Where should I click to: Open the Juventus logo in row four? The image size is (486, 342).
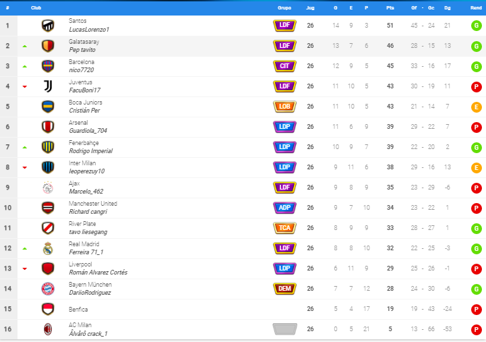[x=48, y=86]
